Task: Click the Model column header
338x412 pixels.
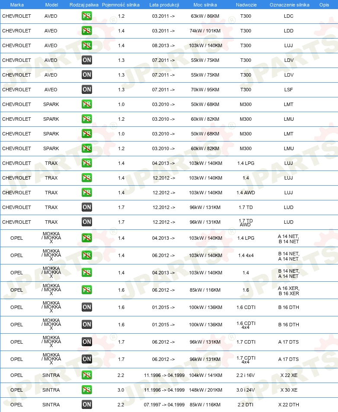Action: pyautogui.click(x=51, y=5)
